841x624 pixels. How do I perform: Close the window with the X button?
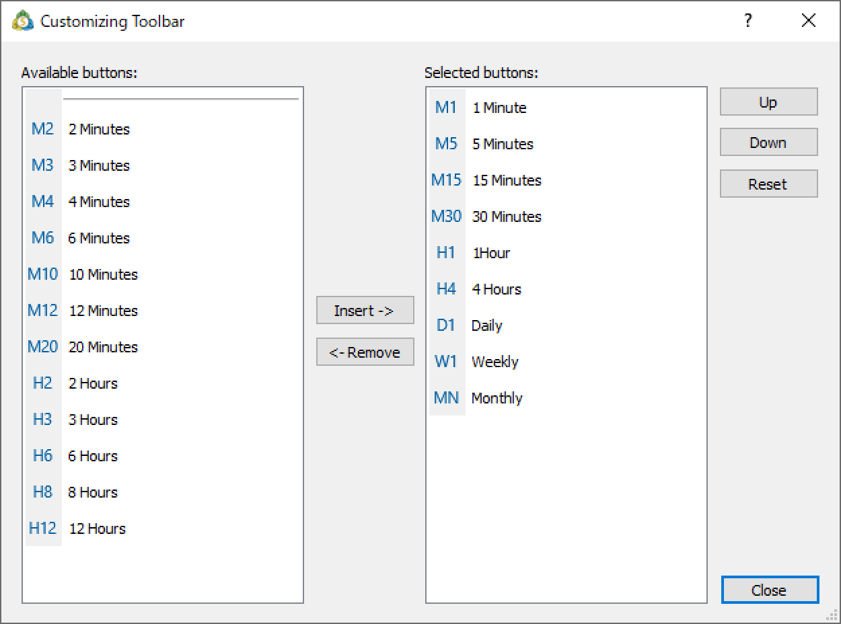point(809,21)
